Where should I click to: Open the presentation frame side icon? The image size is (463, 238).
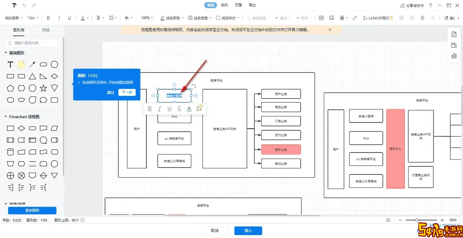(x=454, y=45)
